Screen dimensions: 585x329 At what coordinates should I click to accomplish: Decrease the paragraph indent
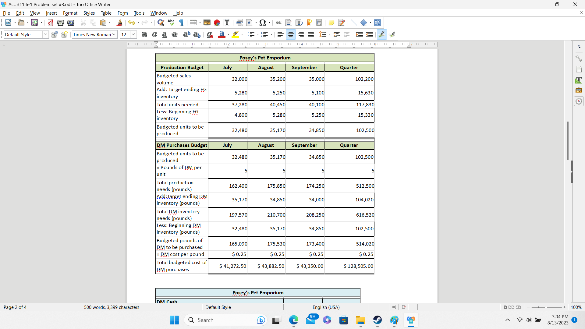click(369, 34)
